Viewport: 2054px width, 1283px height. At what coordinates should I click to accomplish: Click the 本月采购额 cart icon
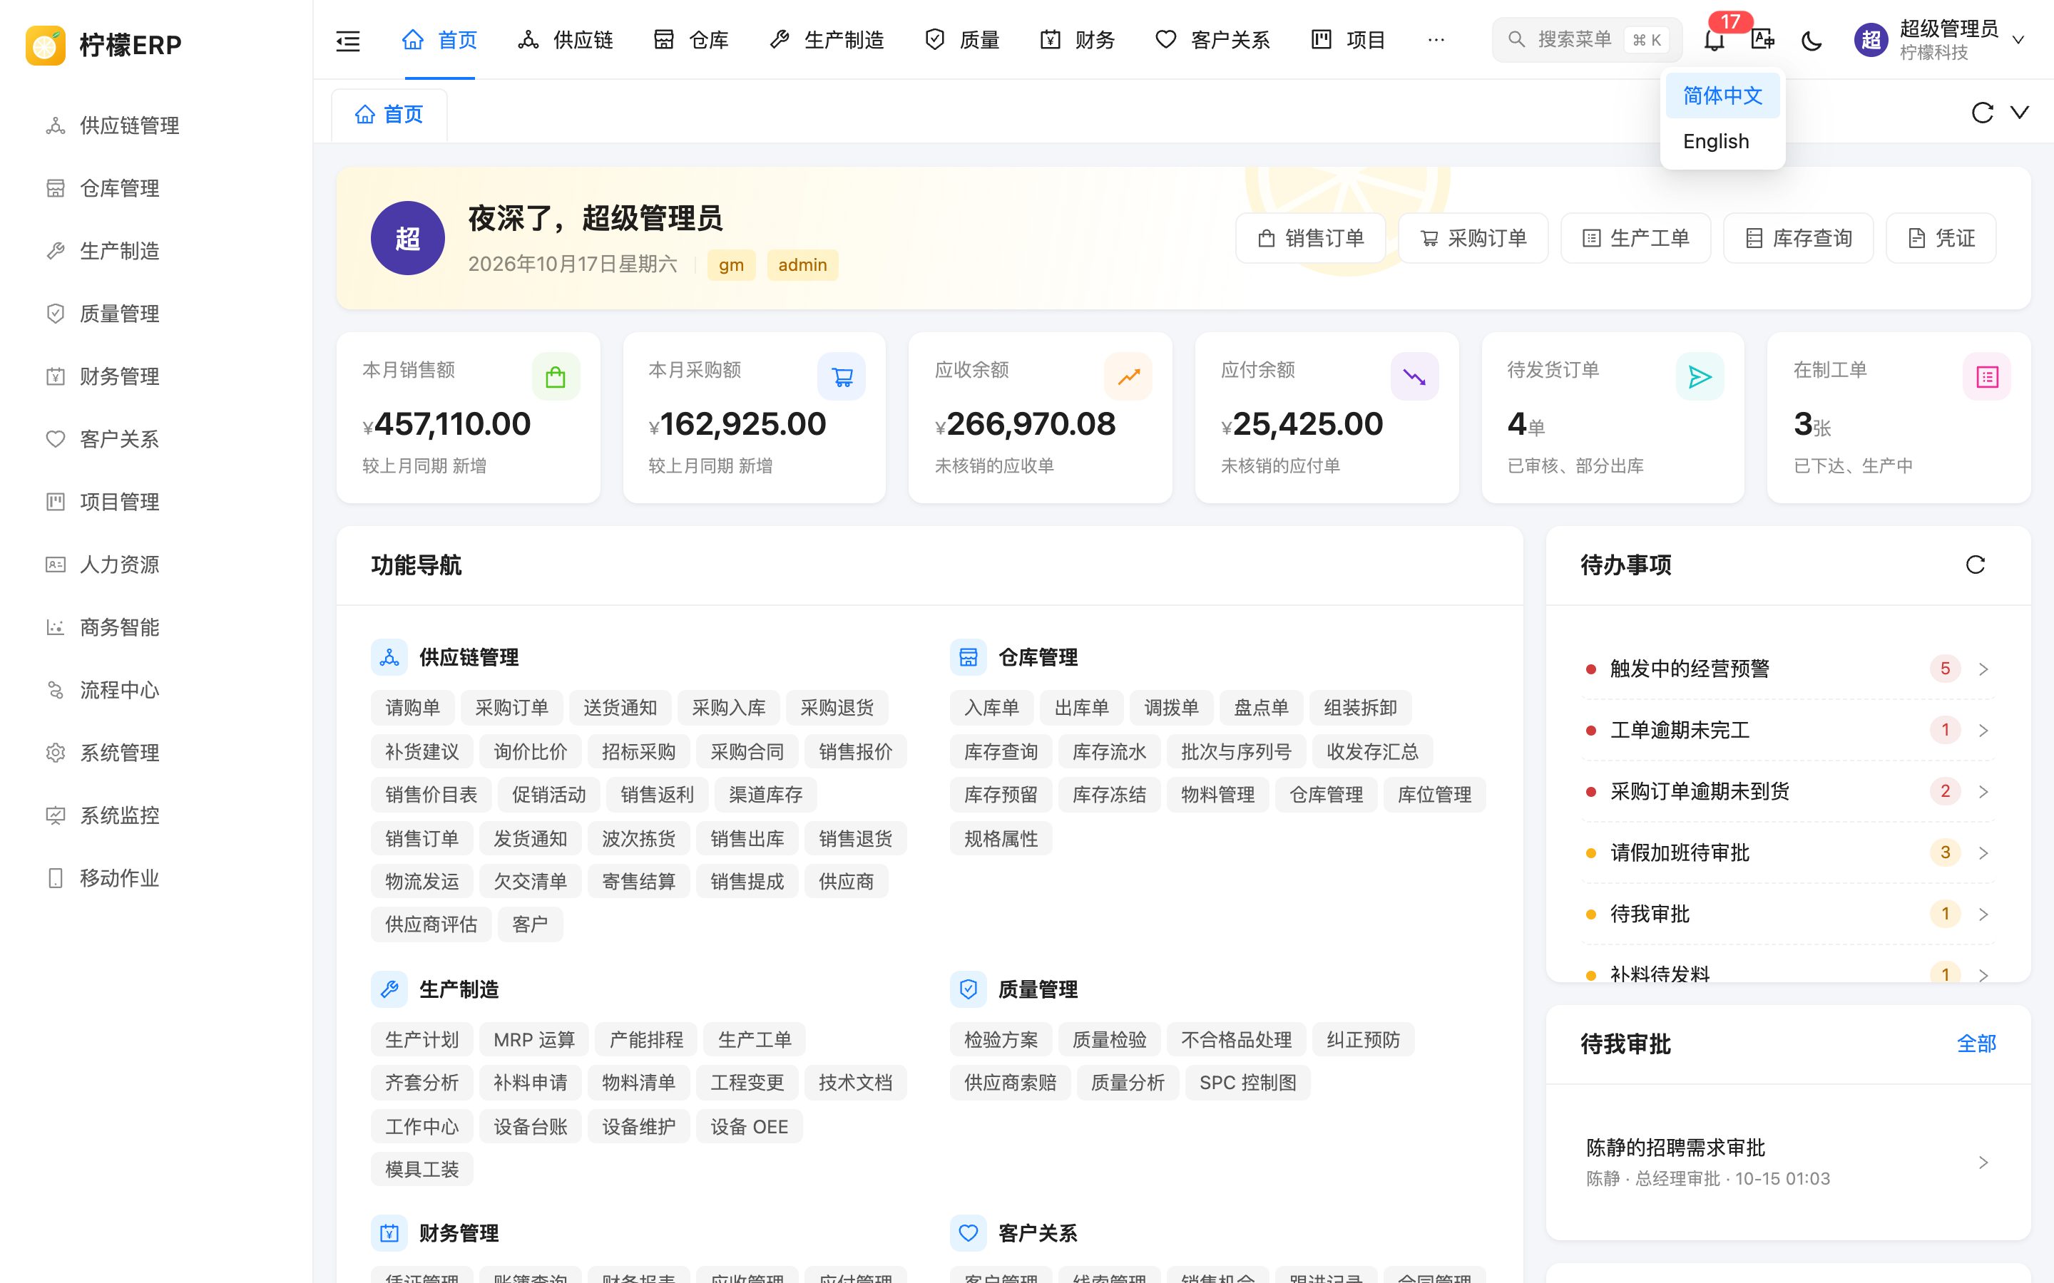pos(842,377)
